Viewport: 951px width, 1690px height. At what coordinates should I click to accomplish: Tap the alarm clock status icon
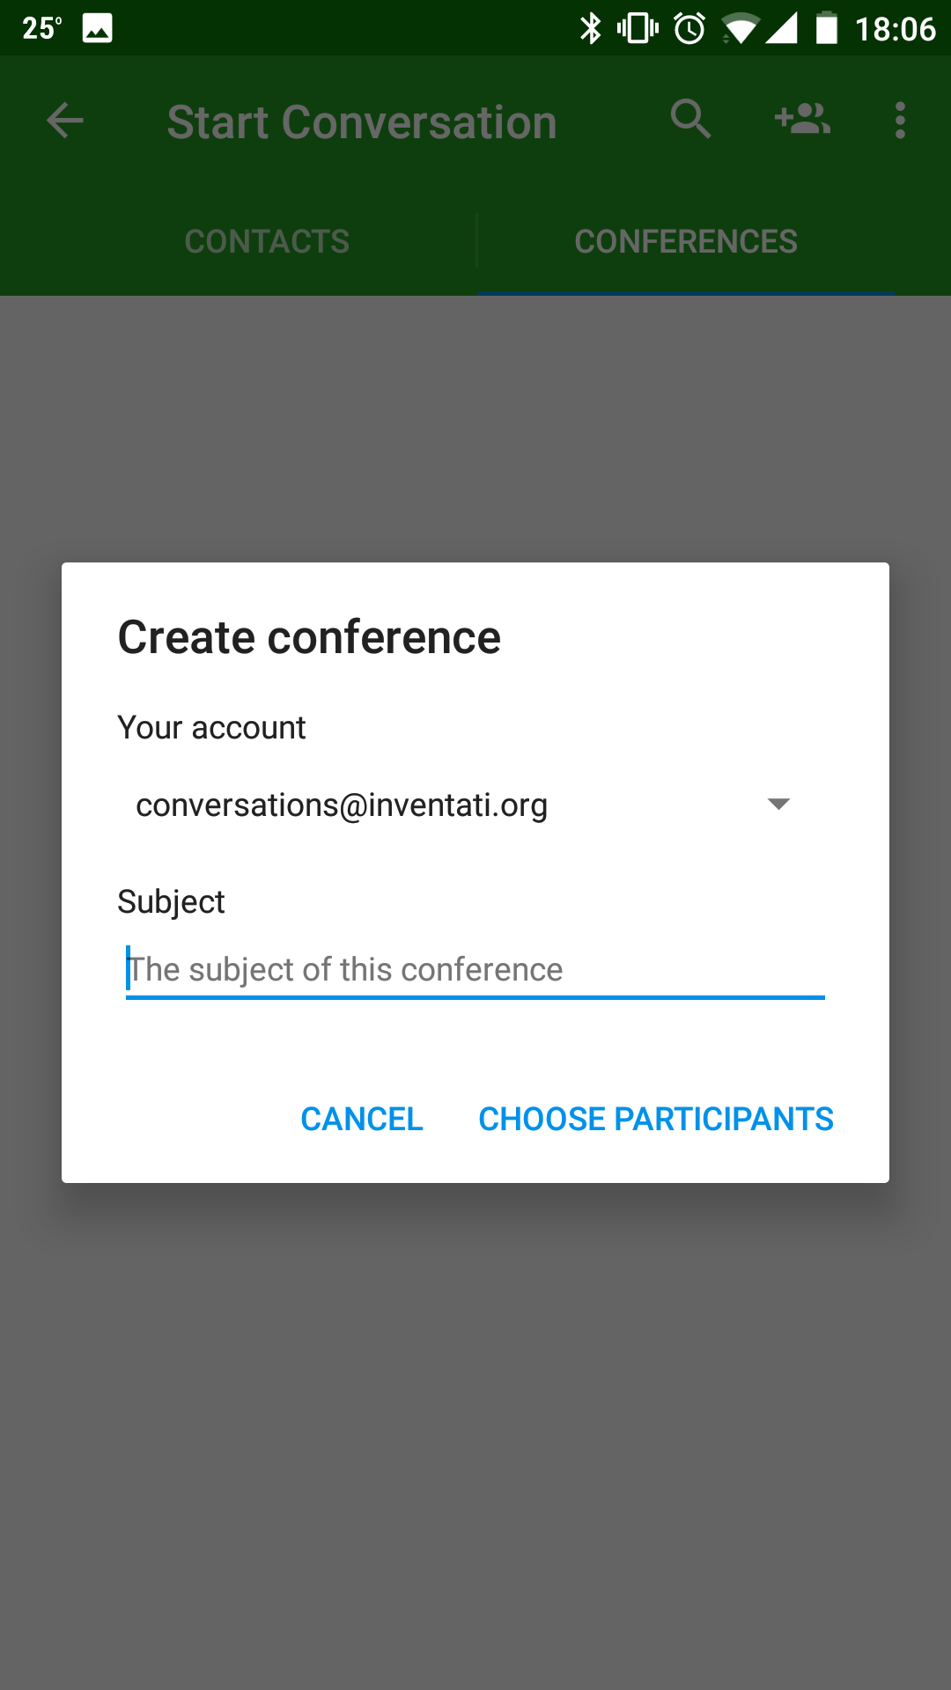689,28
